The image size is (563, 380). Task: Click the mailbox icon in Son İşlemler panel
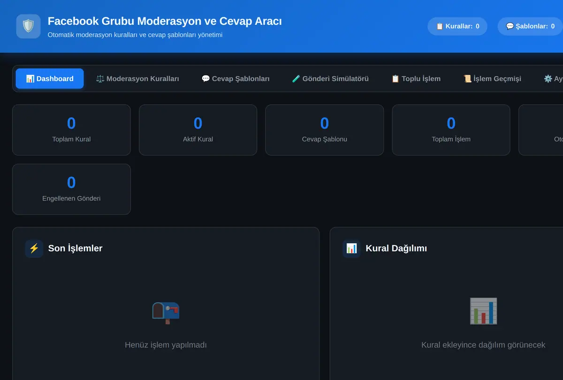166,312
